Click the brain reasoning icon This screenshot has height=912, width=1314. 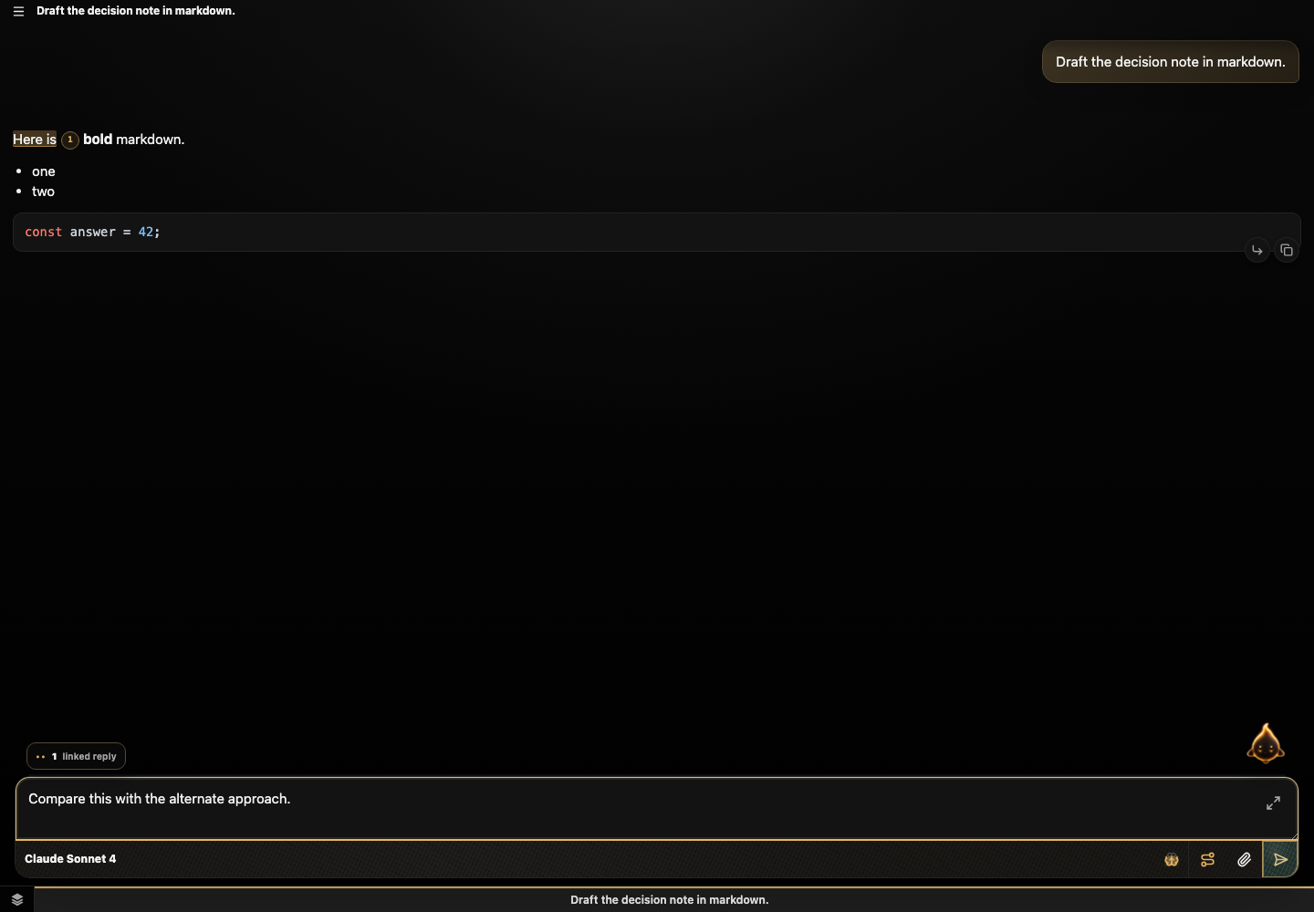tap(1172, 859)
